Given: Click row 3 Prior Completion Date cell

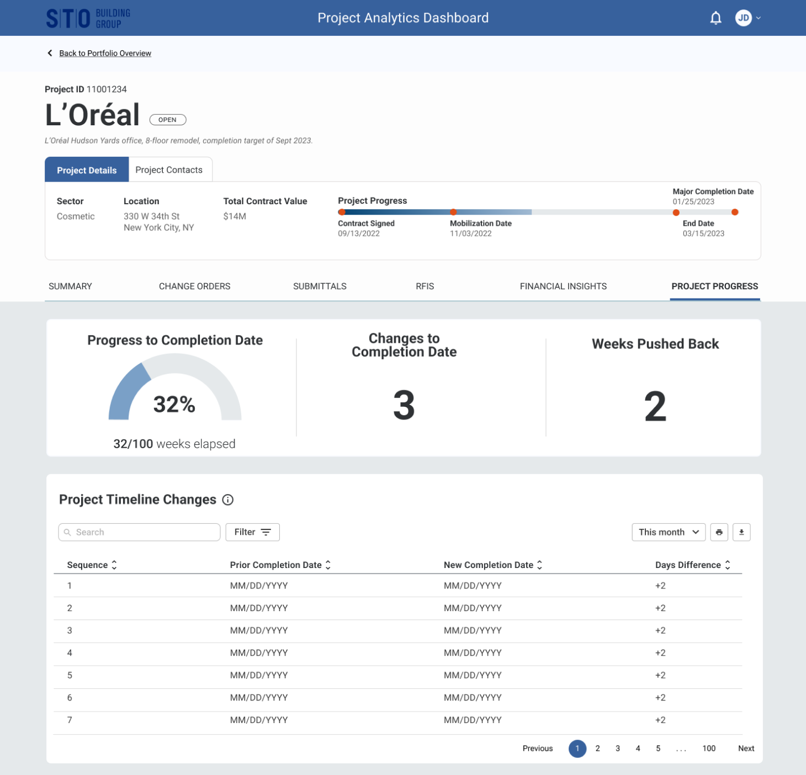Looking at the screenshot, I should 259,630.
